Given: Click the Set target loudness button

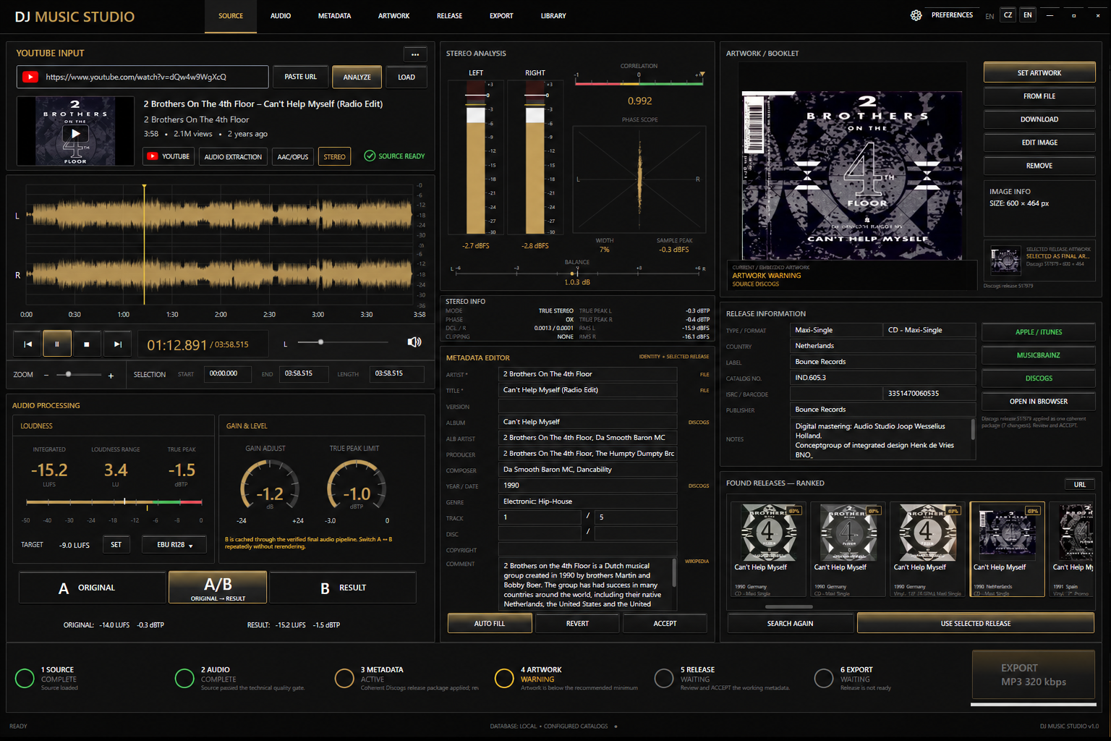Looking at the screenshot, I should click(116, 545).
